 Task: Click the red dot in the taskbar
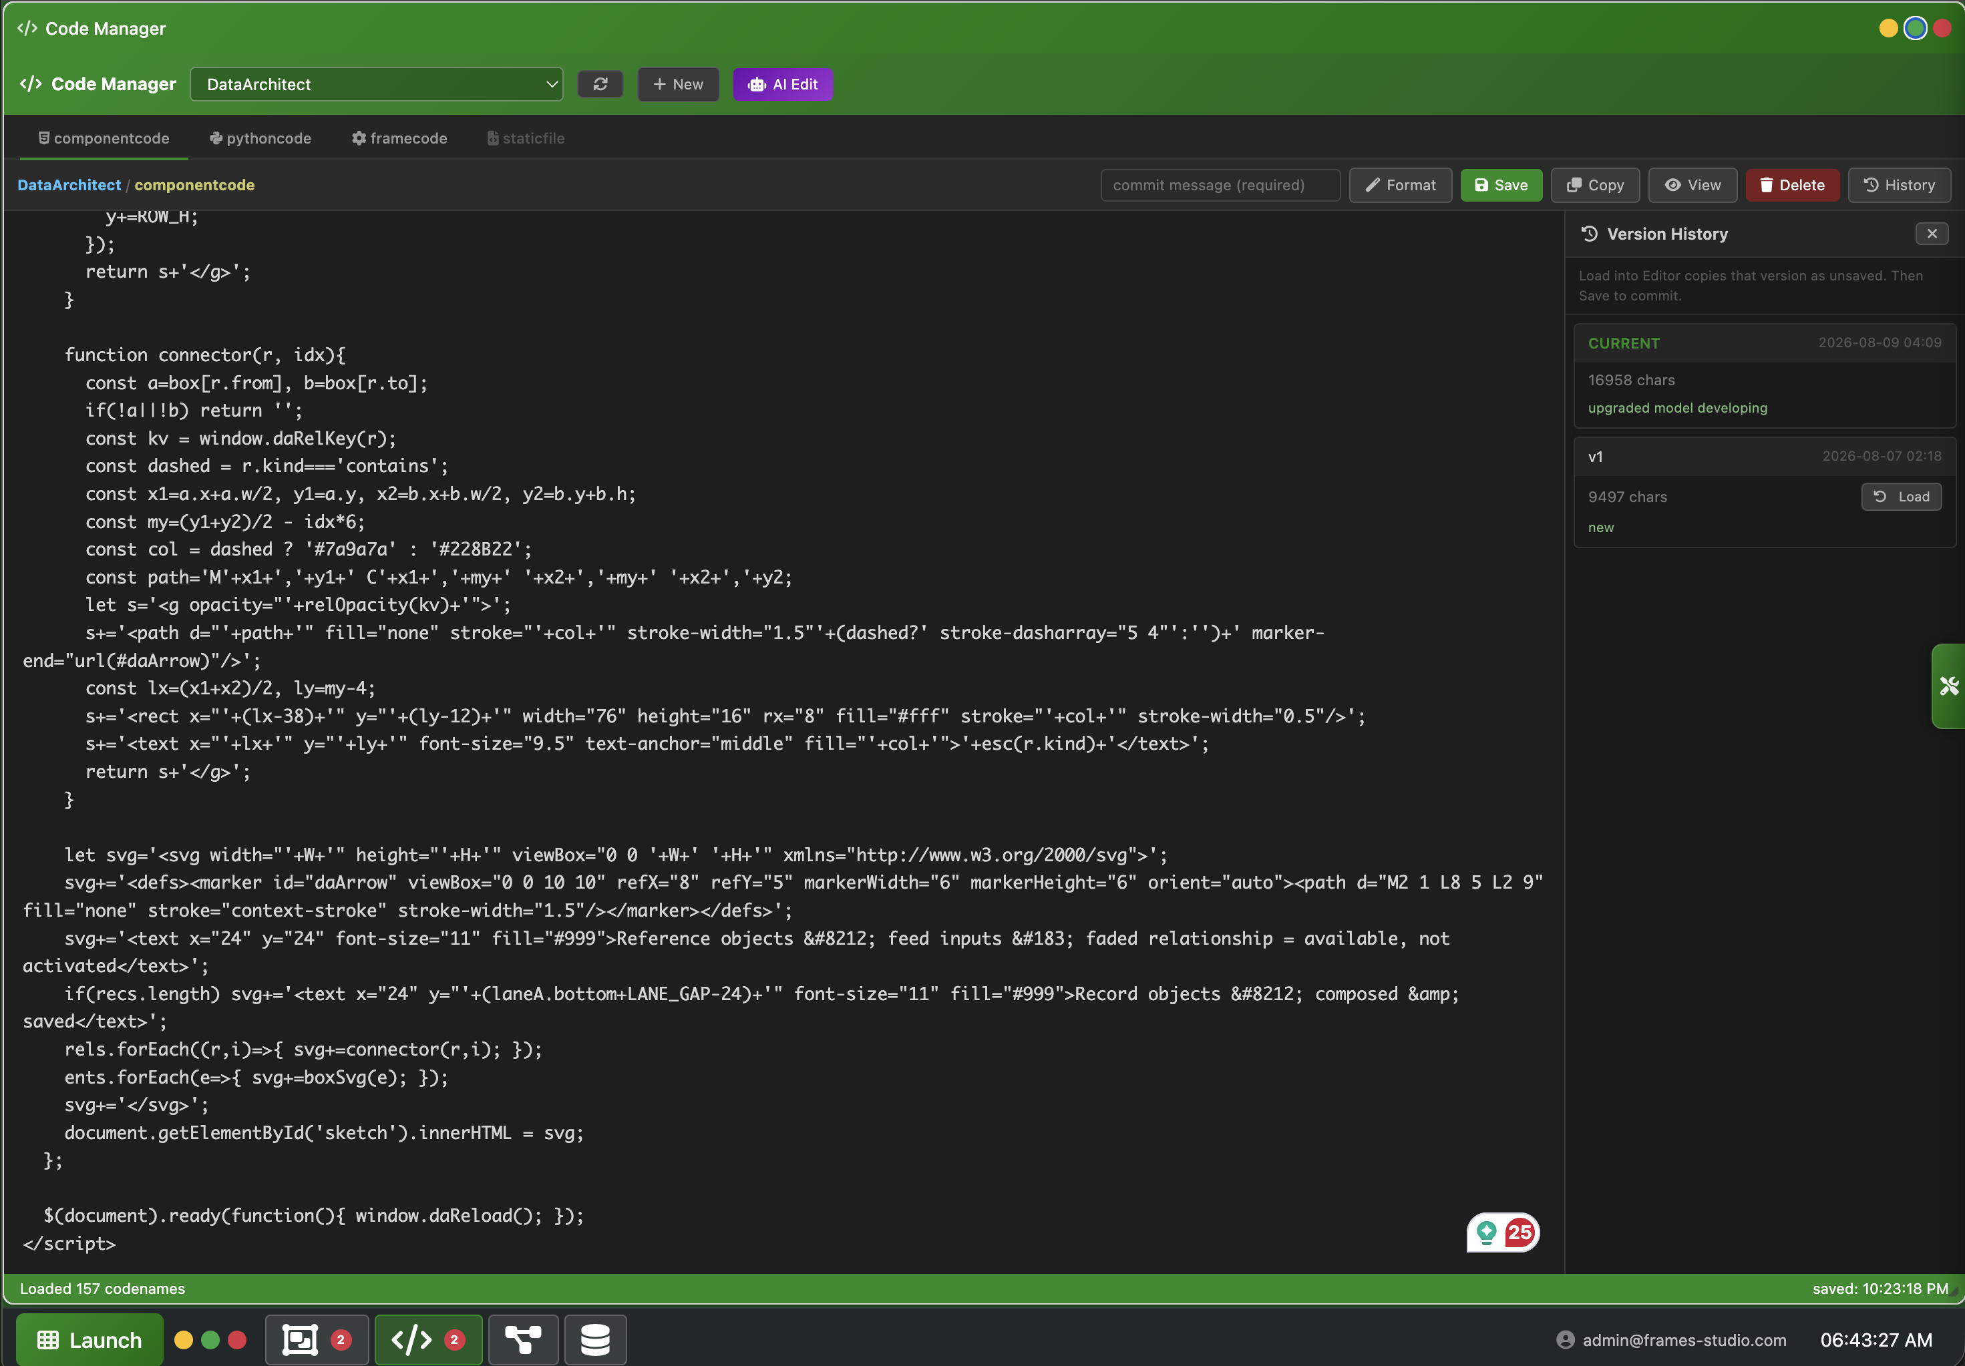(x=237, y=1339)
